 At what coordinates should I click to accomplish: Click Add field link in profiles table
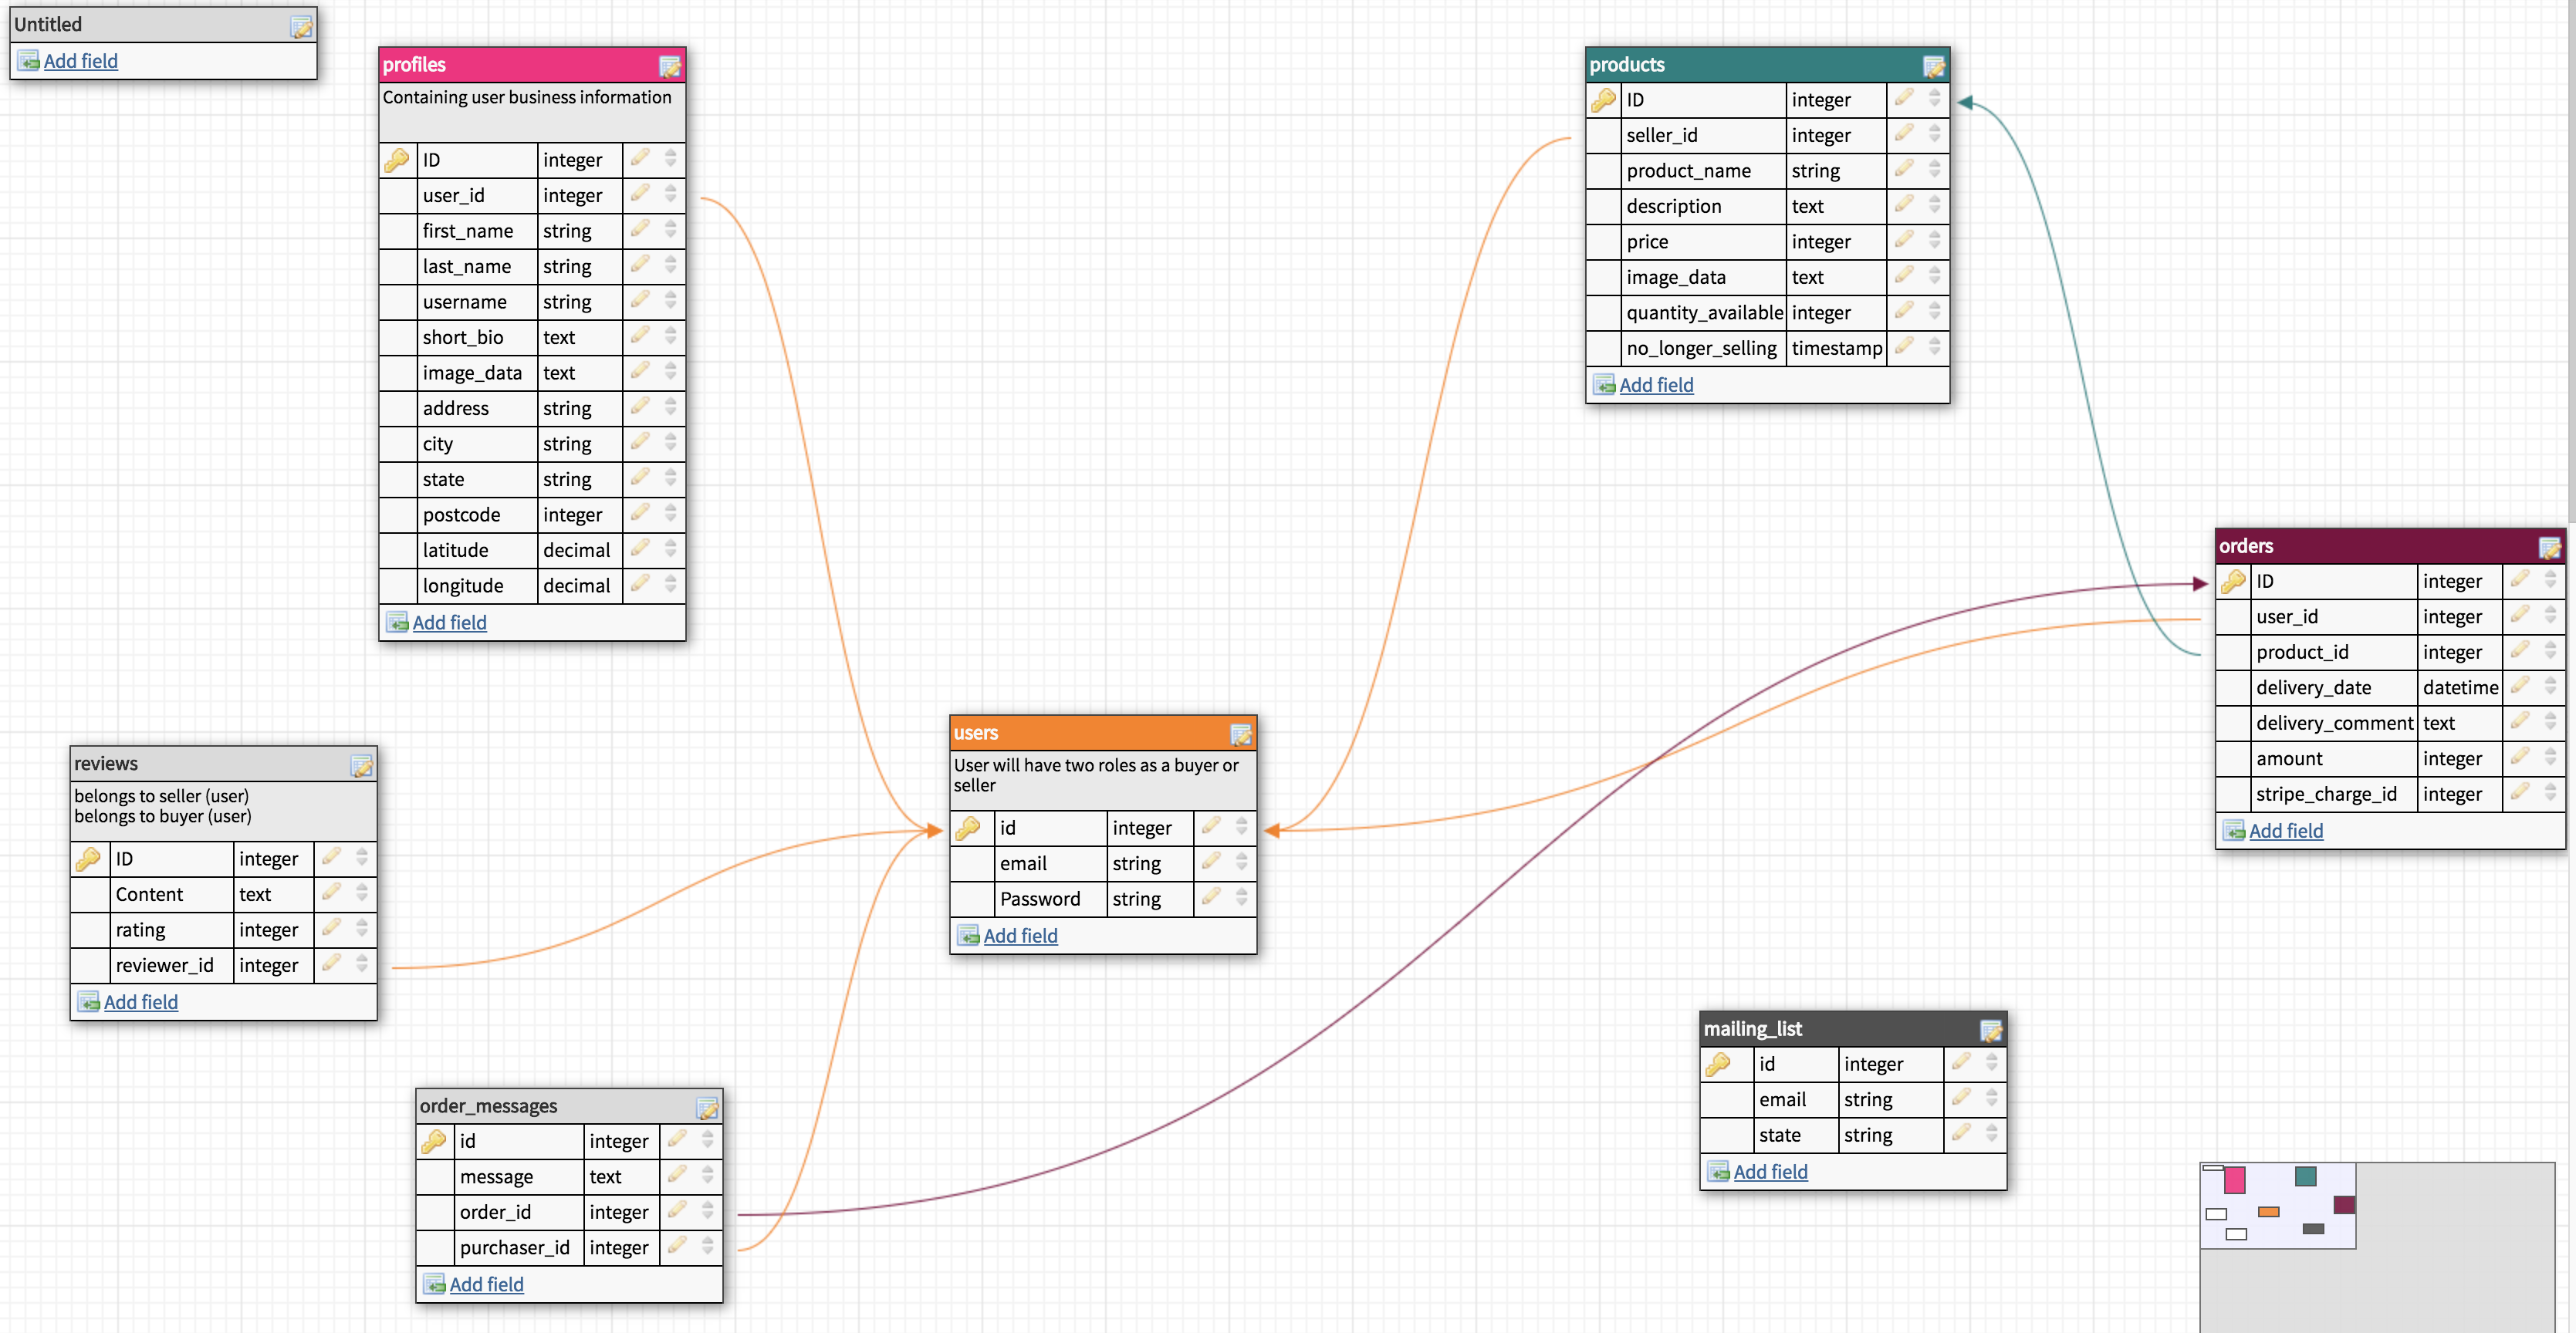tap(449, 623)
